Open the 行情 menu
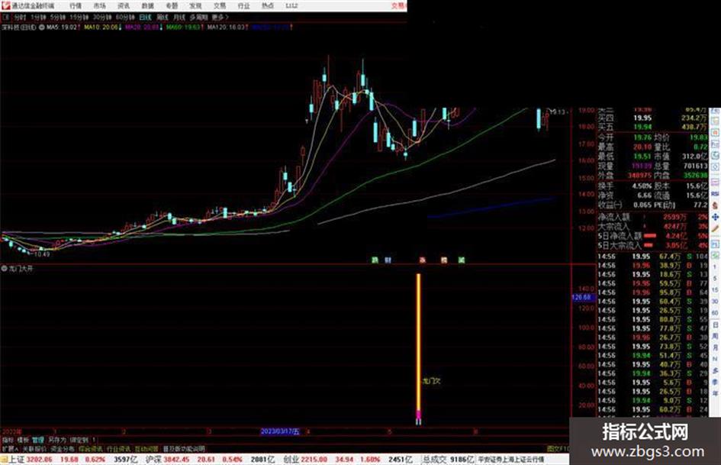Screen dimensions: 721x465 76,5
